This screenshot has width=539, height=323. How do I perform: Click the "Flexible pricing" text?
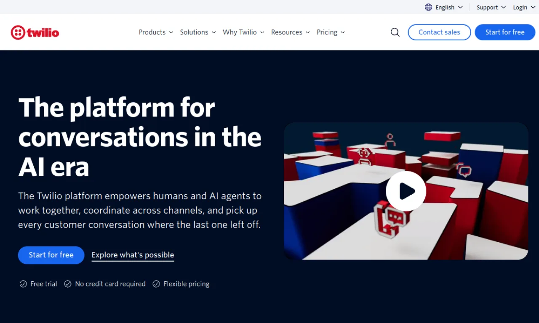click(187, 284)
